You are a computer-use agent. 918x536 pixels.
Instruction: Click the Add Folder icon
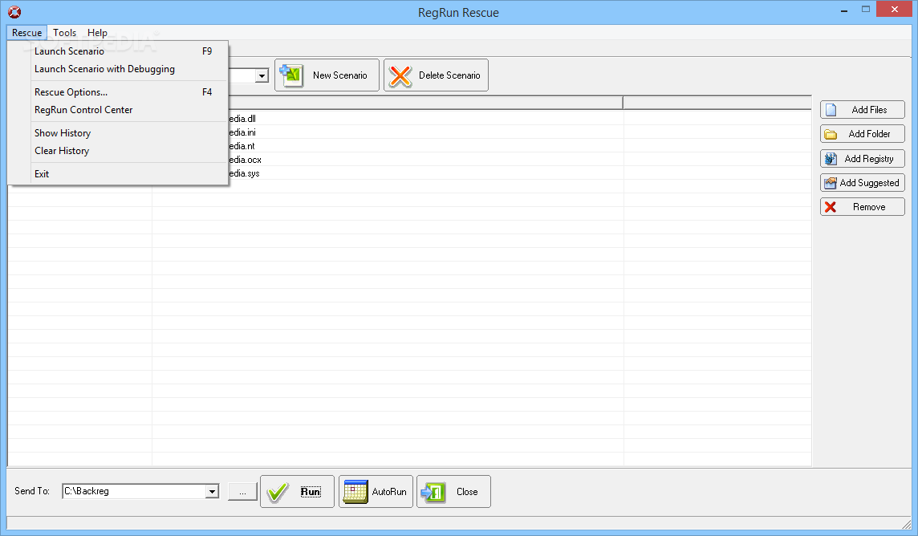click(x=831, y=135)
